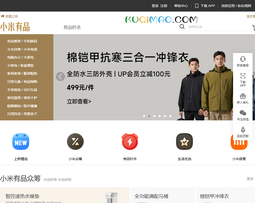This screenshot has height=203, width=255.
Task: Open 小家电 / 美食酒饮 category
Action: (20, 65)
